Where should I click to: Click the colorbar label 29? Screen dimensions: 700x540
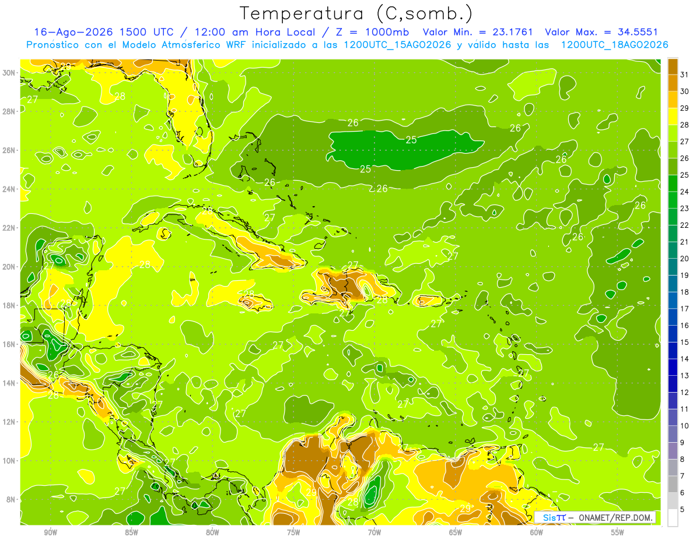click(685, 108)
